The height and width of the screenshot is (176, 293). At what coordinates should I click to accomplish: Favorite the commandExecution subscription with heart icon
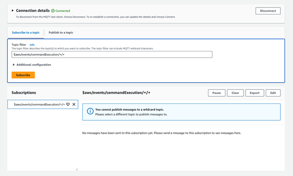[68, 104]
